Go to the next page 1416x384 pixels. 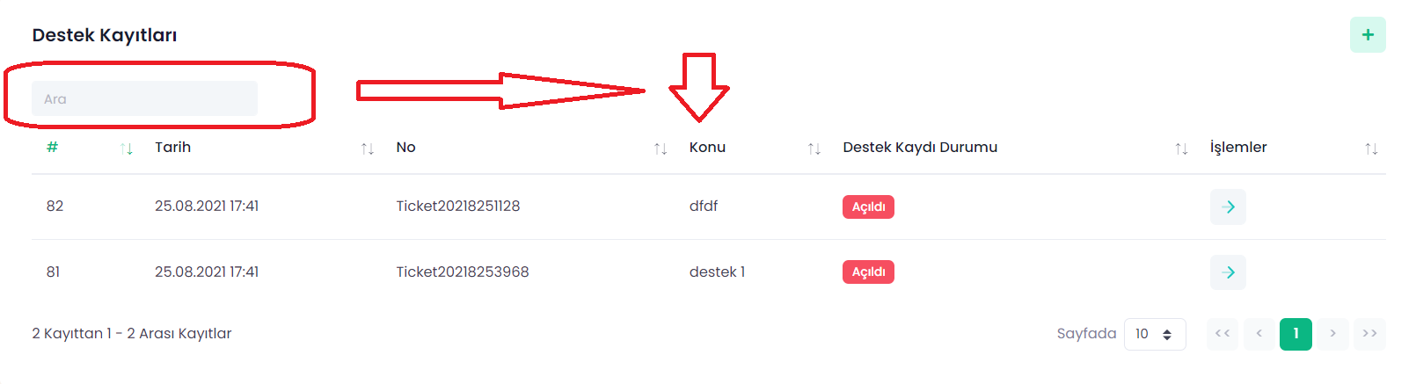click(x=1332, y=334)
